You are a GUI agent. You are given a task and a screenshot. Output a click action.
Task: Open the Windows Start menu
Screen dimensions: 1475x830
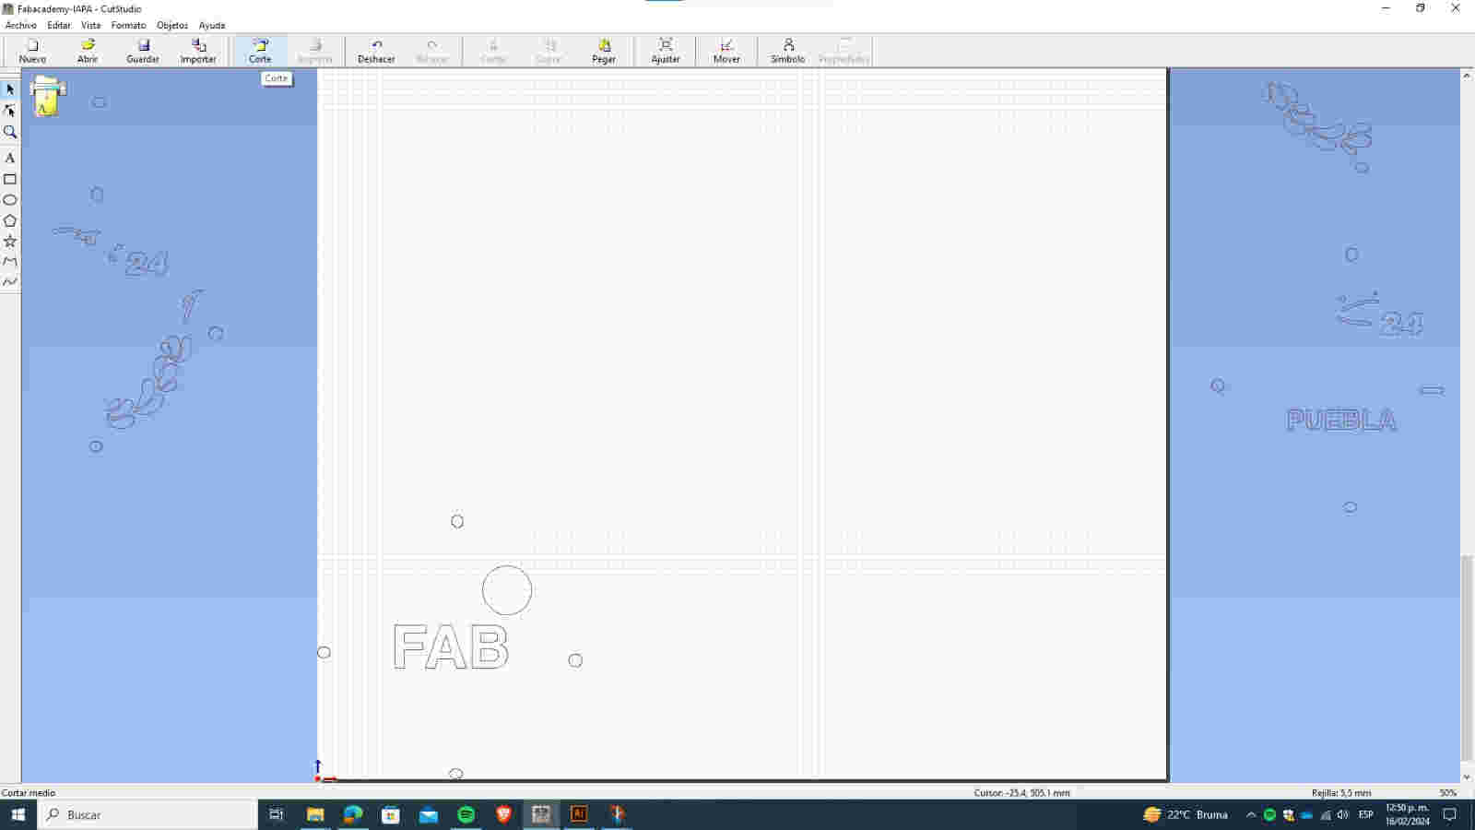tap(18, 814)
